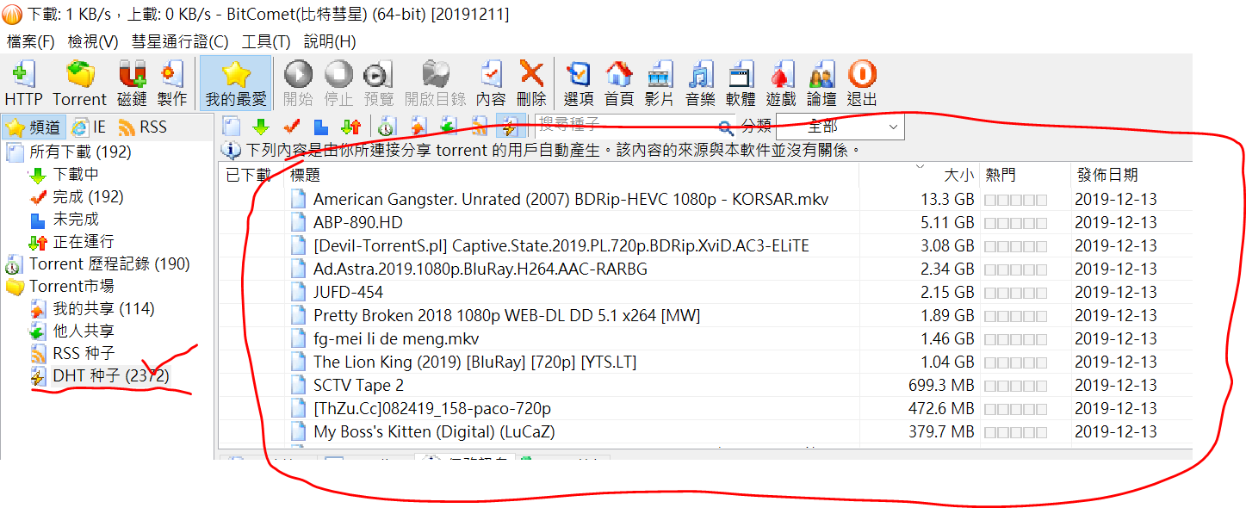Sort by the 發佈日期 column header
The height and width of the screenshot is (508, 1246).
[x=1131, y=175]
